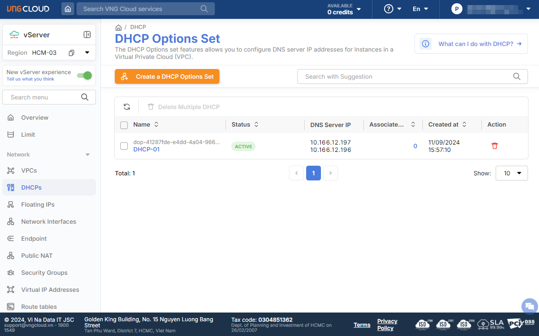This screenshot has width=539, height=336.
Task: Select the DHCP-01 row checkbox
Action: (x=124, y=146)
